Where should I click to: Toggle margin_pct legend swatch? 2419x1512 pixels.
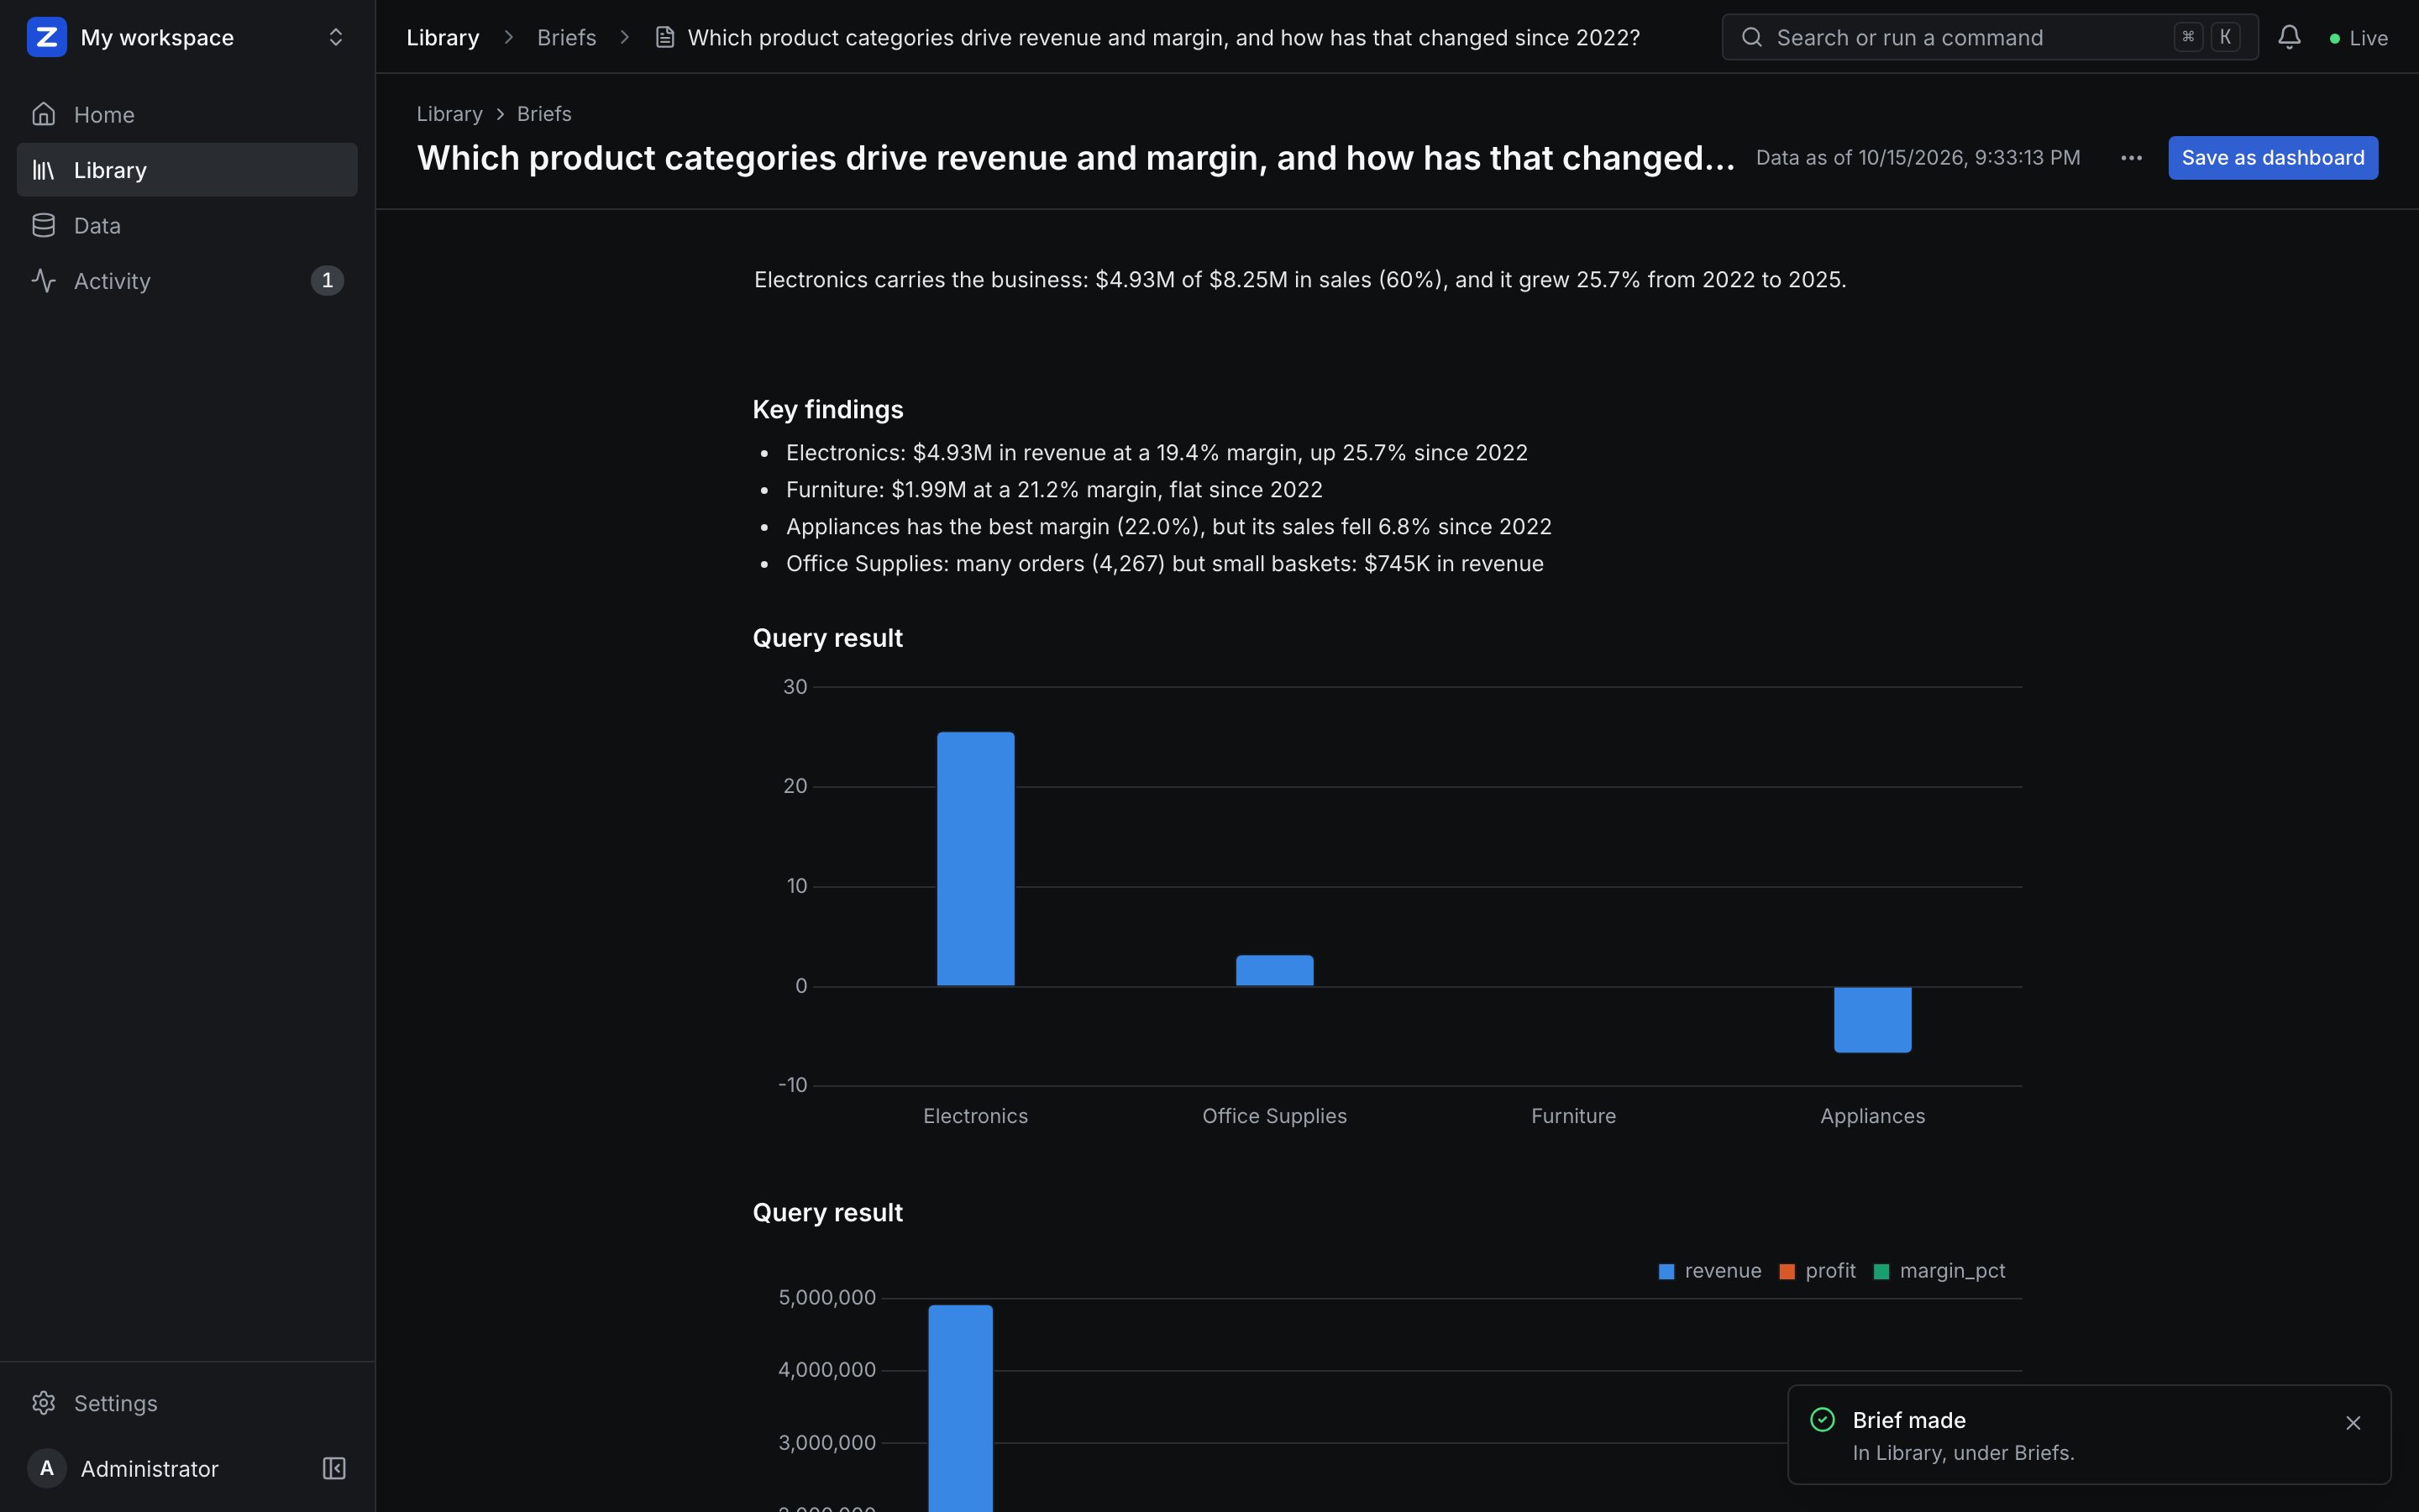tap(1881, 1271)
